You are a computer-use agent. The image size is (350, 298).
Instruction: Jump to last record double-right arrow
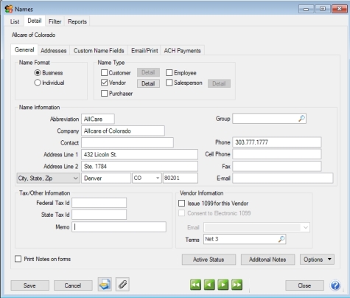point(237,285)
